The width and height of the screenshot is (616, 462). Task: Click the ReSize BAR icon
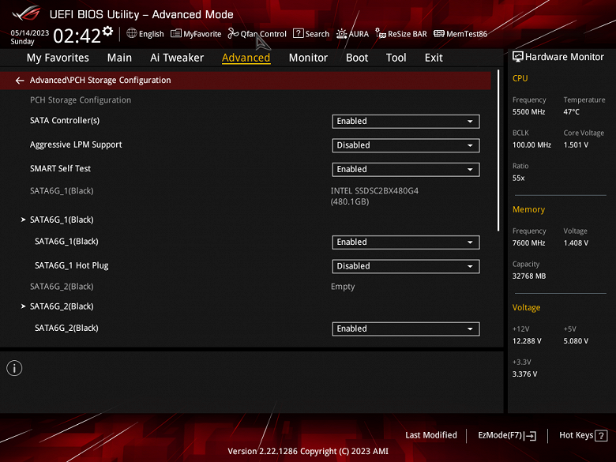(381, 33)
